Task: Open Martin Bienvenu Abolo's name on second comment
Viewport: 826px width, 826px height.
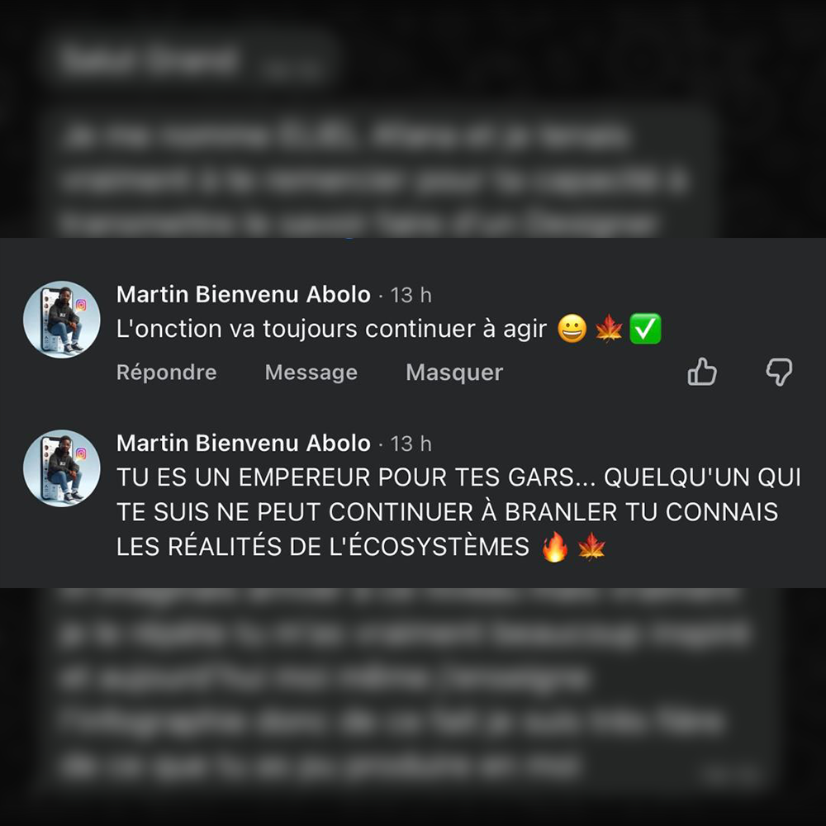Action: (244, 444)
